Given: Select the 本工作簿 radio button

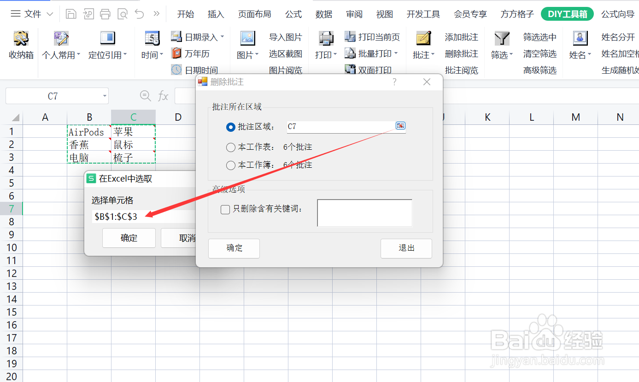Looking at the screenshot, I should pos(231,165).
